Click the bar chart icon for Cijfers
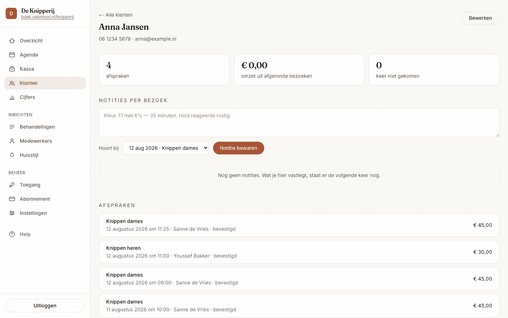This screenshot has width=508, height=318. pyautogui.click(x=12, y=97)
